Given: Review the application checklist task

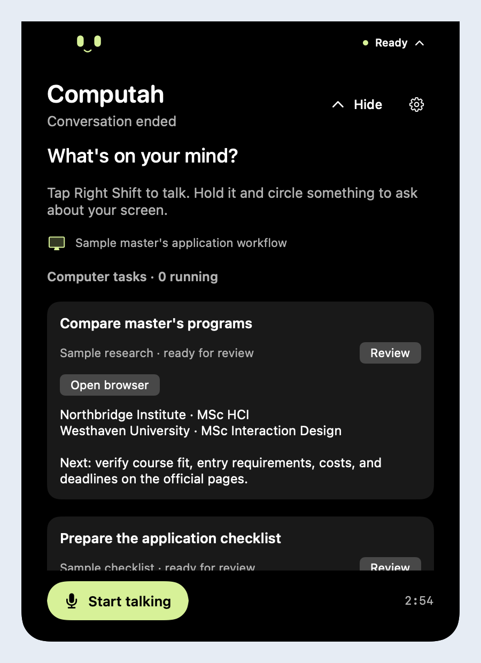Looking at the screenshot, I should click(x=390, y=564).
